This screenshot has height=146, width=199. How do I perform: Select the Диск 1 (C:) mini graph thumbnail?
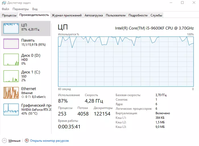tap(11, 76)
